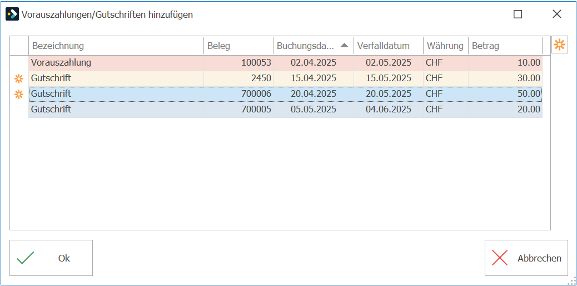Select the Gutschrift entry with Beleg 2450
This screenshot has width=577, height=286.
pos(285,78)
